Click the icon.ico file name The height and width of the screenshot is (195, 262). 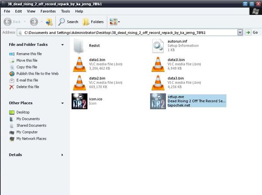(x=96, y=99)
